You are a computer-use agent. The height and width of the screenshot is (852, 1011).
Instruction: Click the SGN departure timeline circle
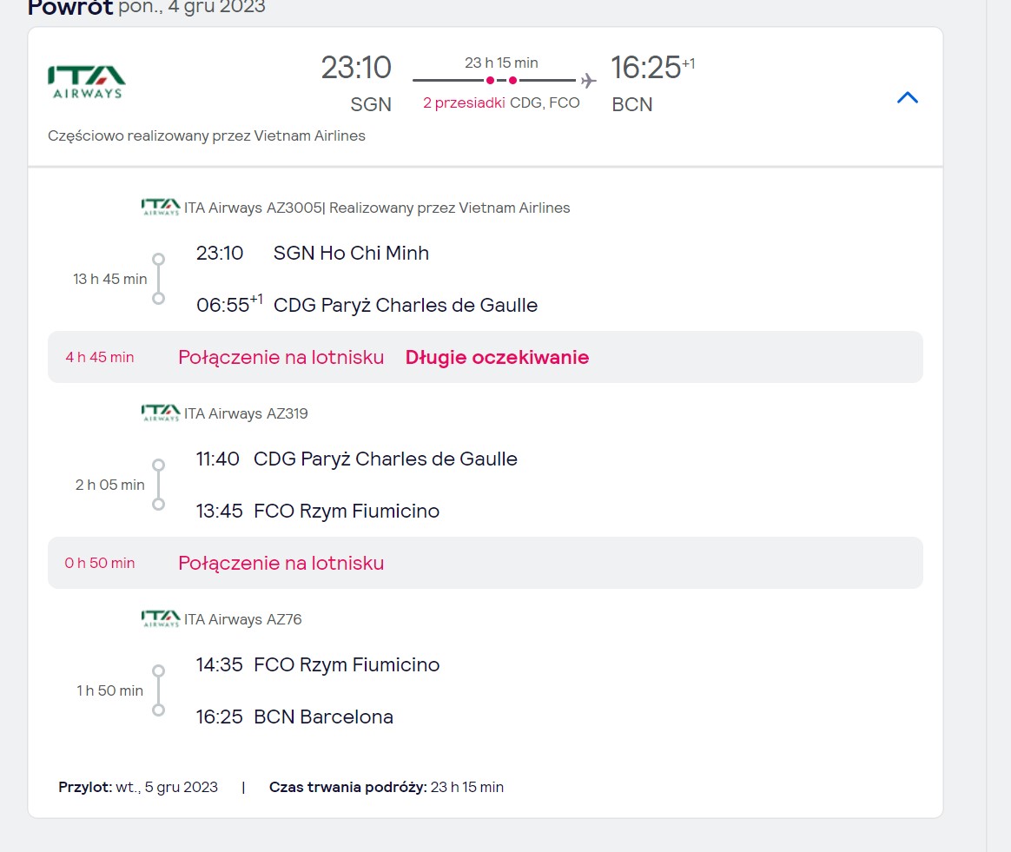159,259
